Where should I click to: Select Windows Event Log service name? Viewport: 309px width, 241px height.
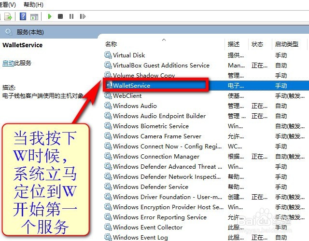[x=140, y=238]
